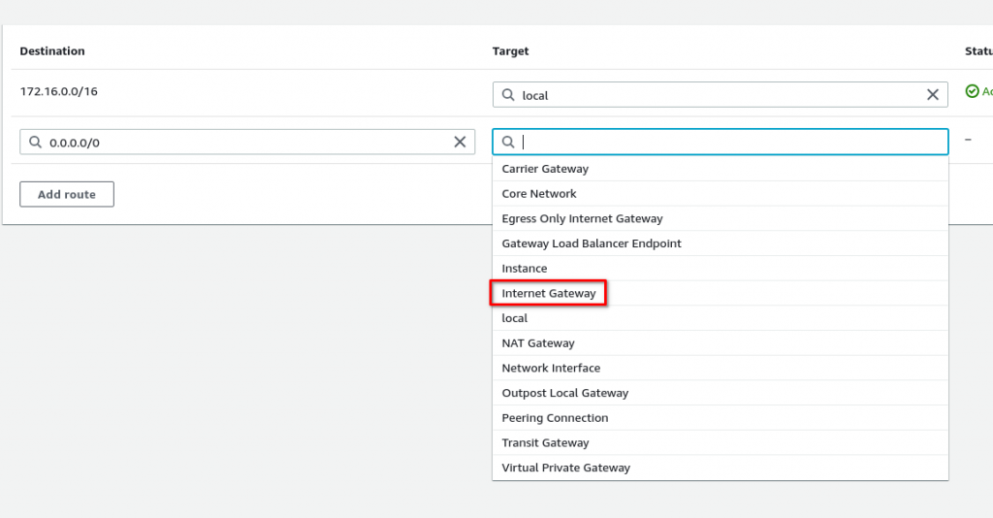Choose NAT Gateway option
The image size is (993, 518).
538,343
